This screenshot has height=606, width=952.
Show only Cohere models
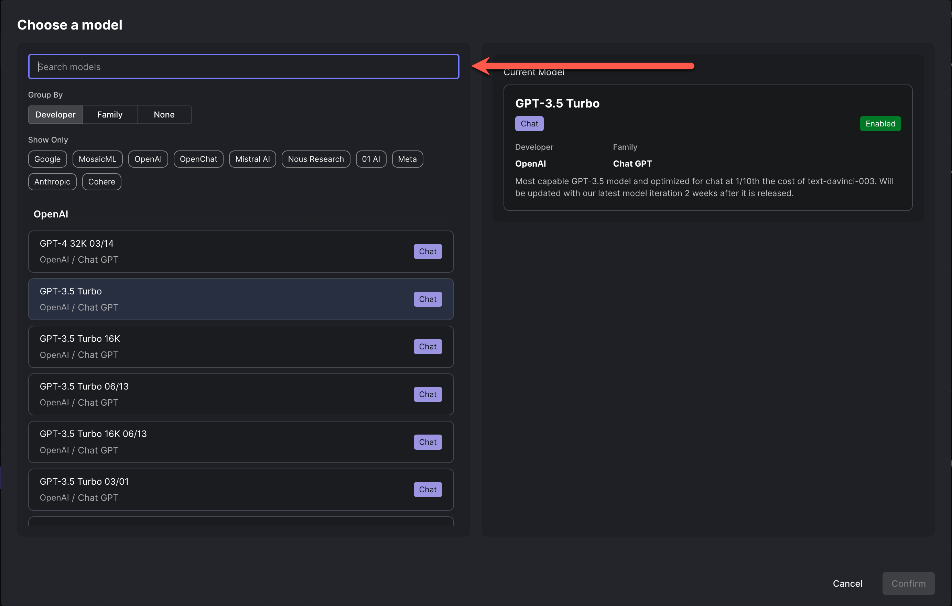(x=101, y=182)
